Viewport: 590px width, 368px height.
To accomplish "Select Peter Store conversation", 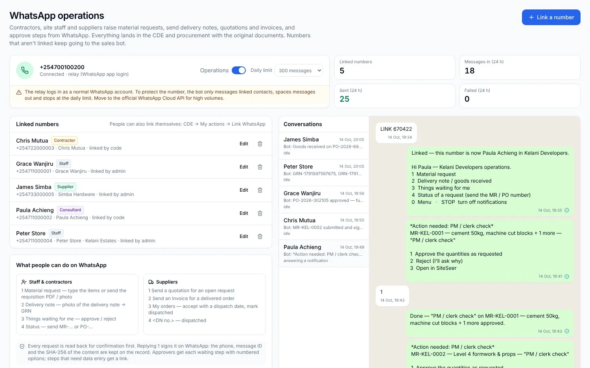I will pos(324,173).
